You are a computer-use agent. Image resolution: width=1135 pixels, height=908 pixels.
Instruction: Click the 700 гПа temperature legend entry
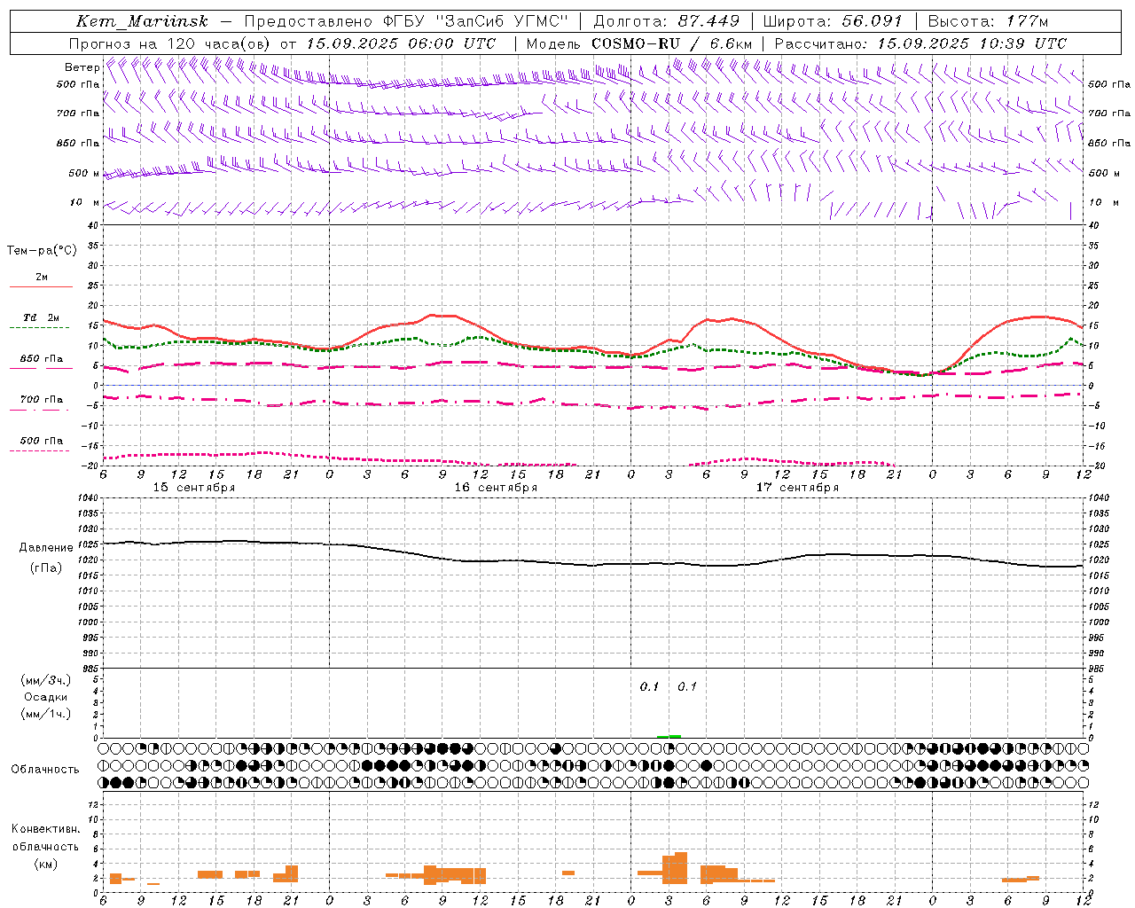(42, 400)
